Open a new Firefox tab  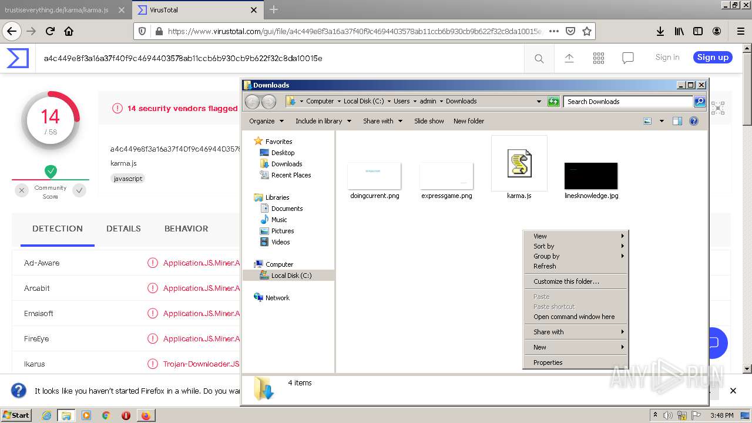click(273, 10)
